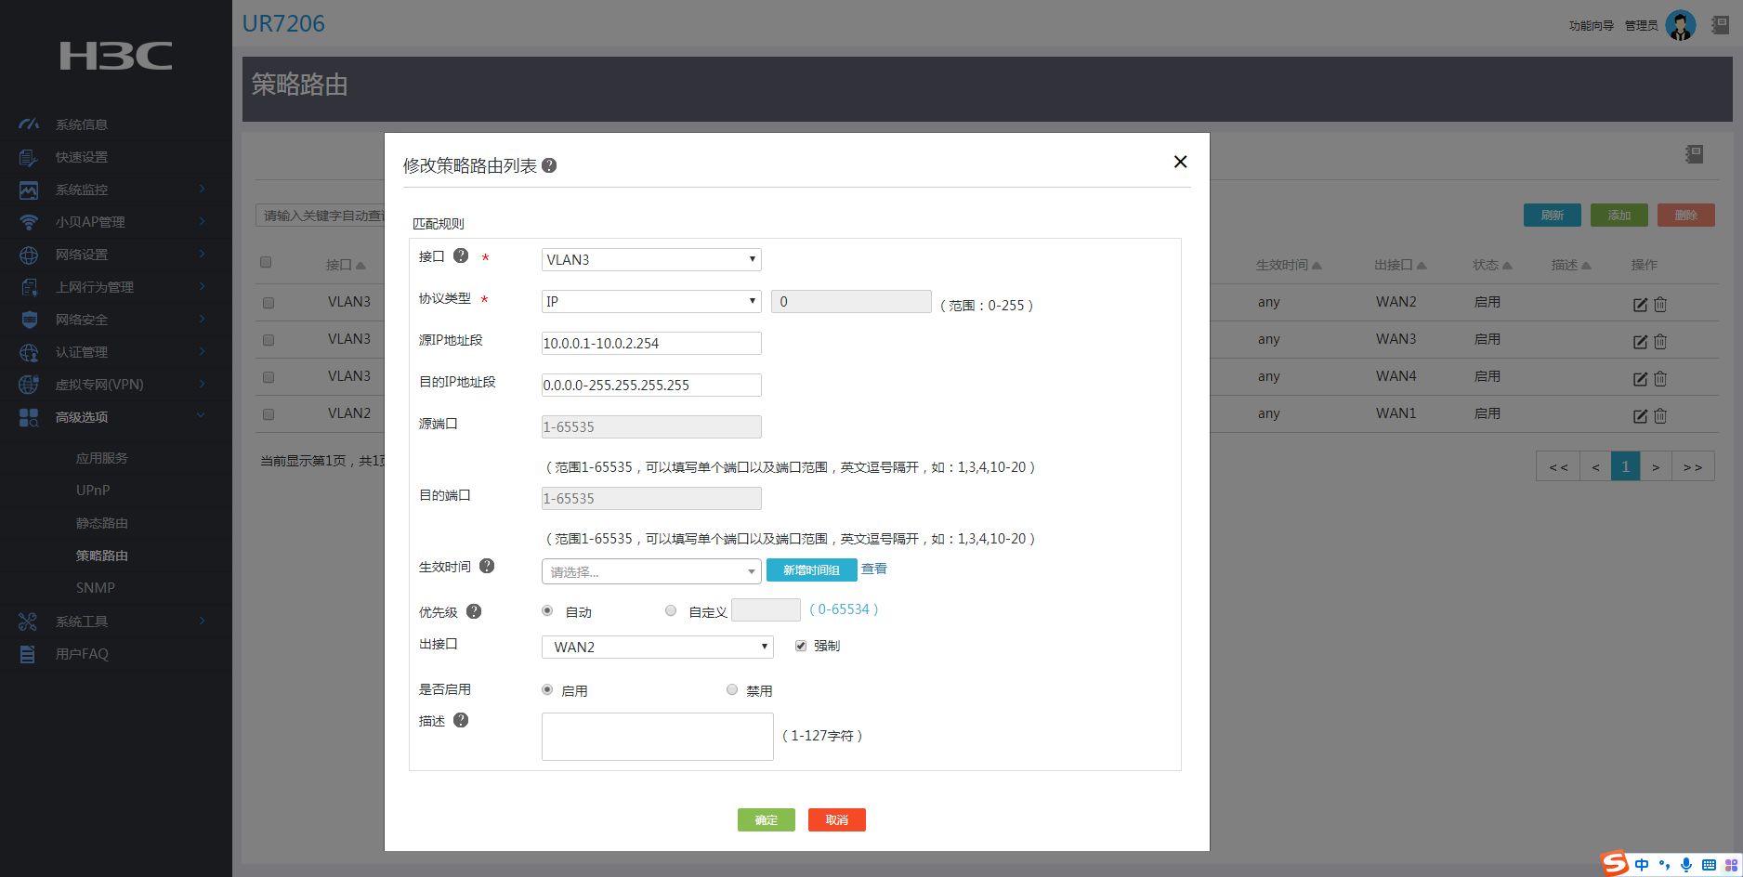Expand the 认证管理 menu chevron

pyautogui.click(x=202, y=351)
